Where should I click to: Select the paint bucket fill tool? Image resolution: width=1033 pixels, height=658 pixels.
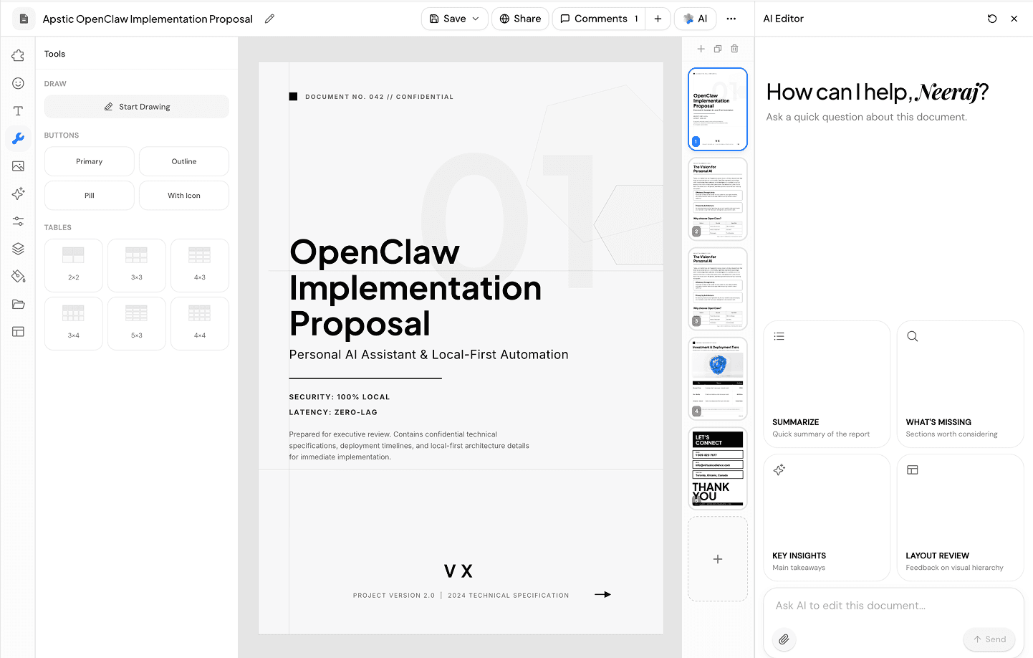(x=17, y=276)
